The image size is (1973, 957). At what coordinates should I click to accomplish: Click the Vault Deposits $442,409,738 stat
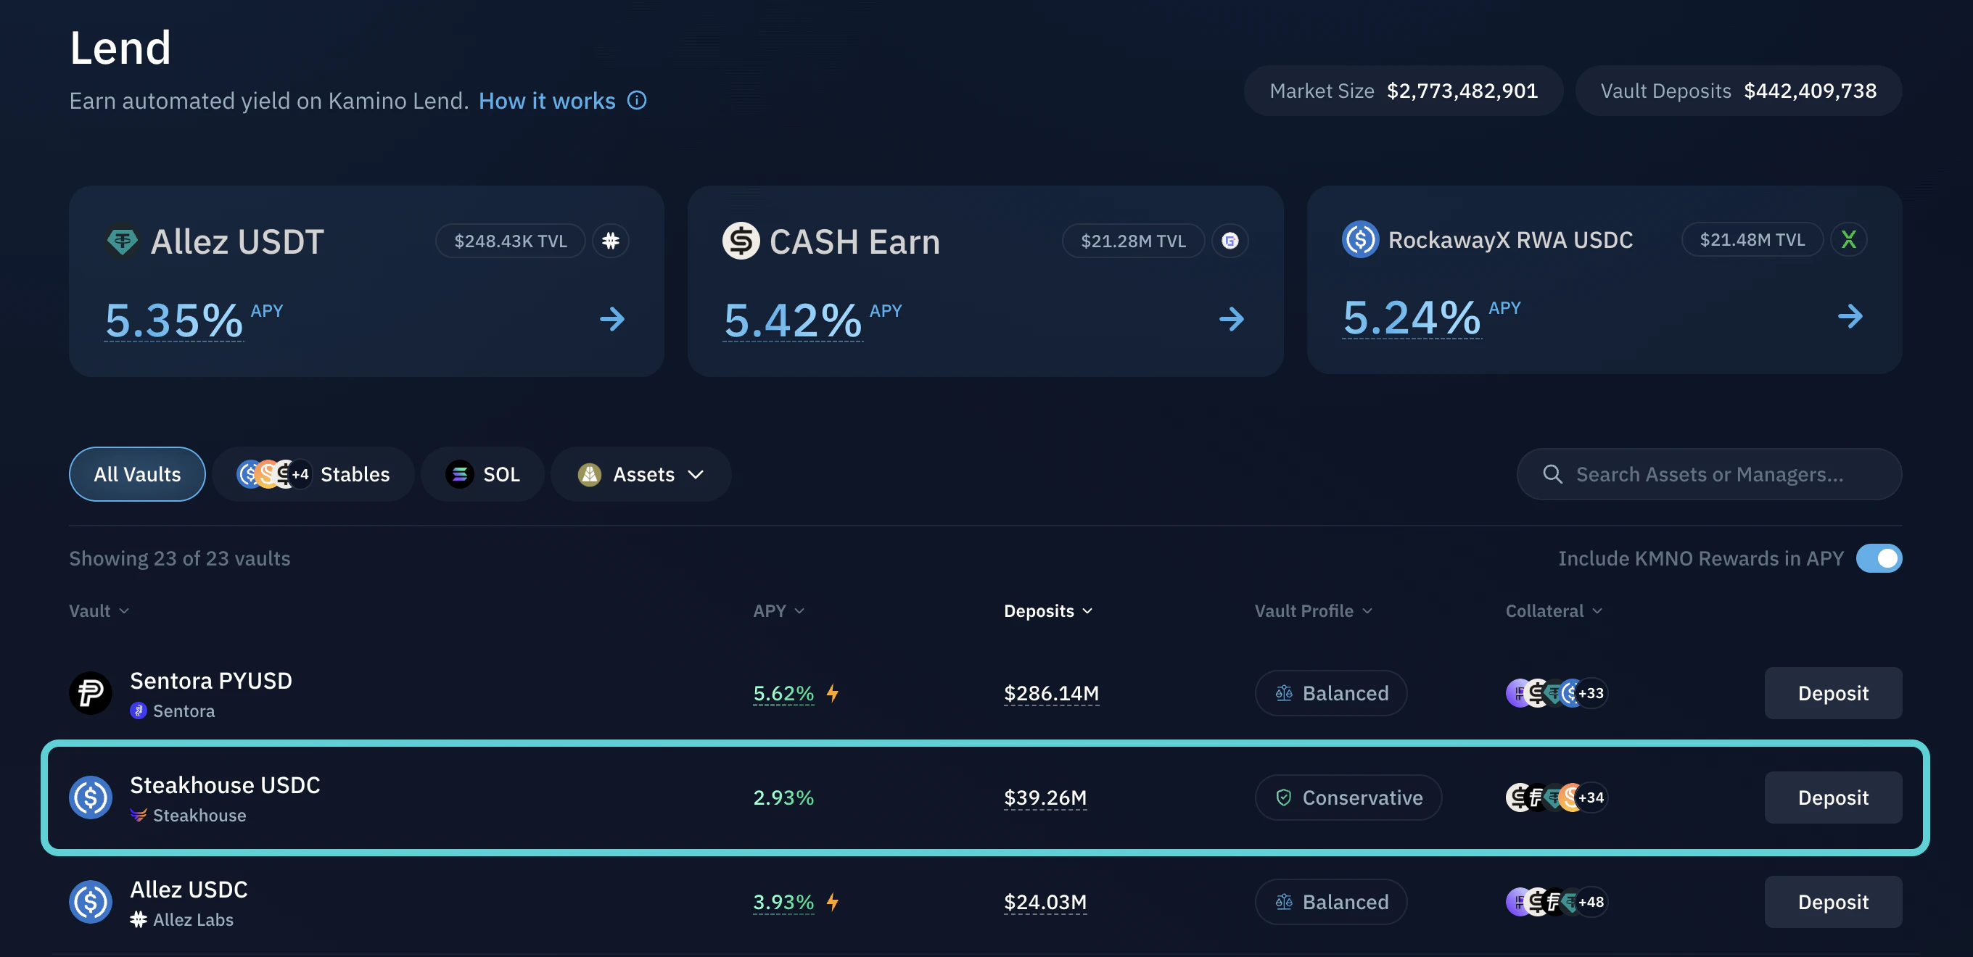[1738, 91]
